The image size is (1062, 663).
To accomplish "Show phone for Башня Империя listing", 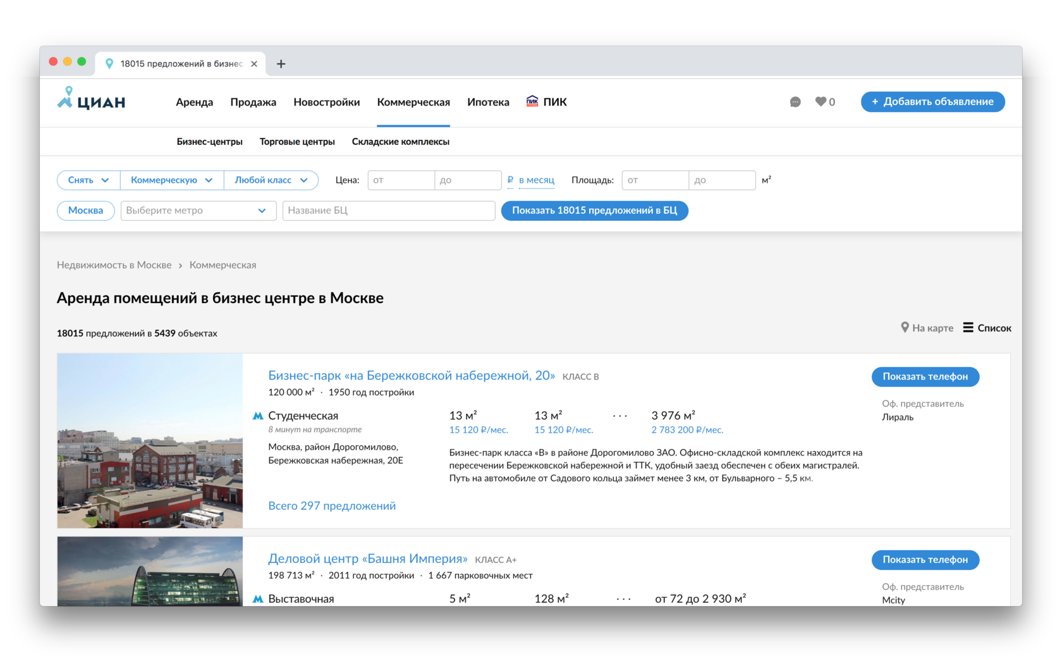I will coord(925,559).
